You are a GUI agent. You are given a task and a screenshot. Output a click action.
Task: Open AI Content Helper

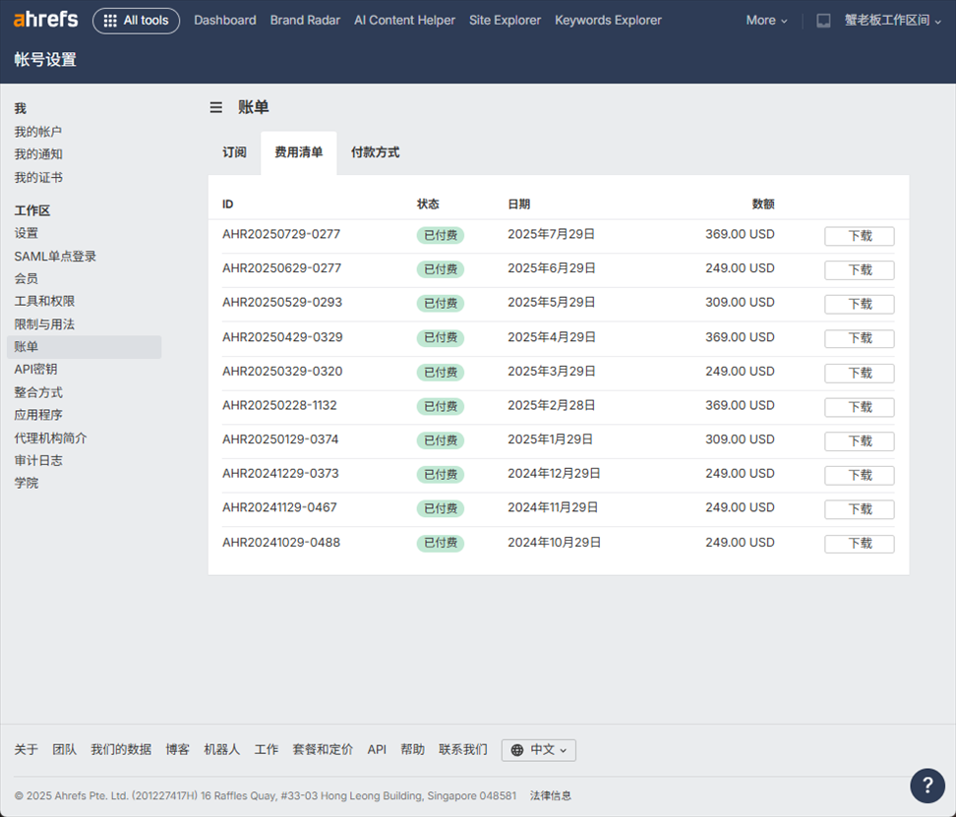[x=405, y=20]
